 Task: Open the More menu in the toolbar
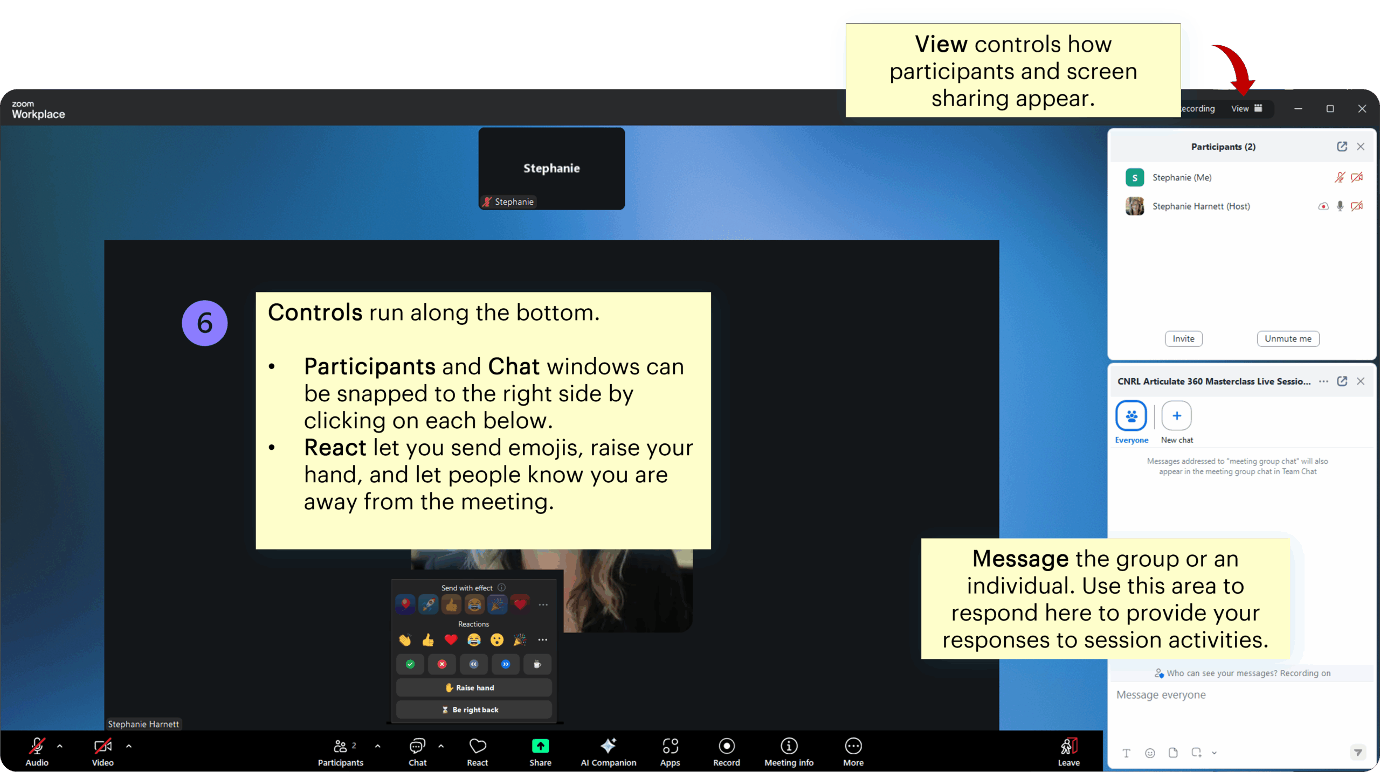click(x=853, y=752)
